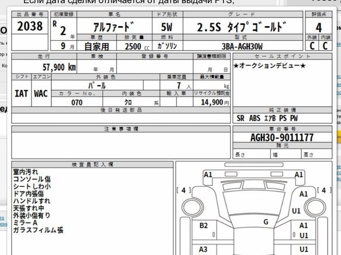Select first registration year R 2

(60, 28)
